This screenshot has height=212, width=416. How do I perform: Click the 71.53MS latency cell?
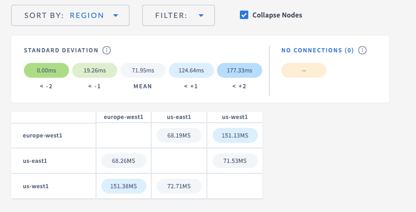click(235, 161)
